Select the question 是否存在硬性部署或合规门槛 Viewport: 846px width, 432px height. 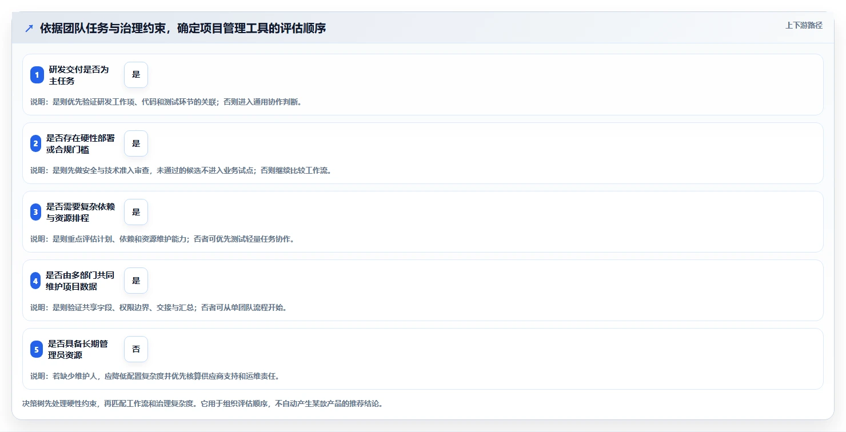(x=81, y=143)
